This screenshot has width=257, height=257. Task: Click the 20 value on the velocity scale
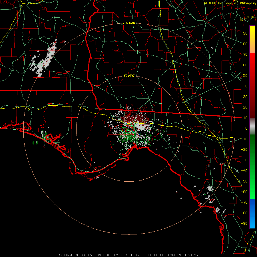[245, 107]
